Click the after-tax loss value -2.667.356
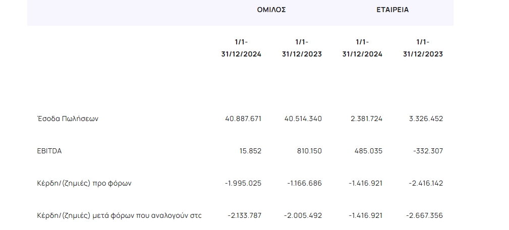This screenshot has width=509, height=230. (425, 215)
